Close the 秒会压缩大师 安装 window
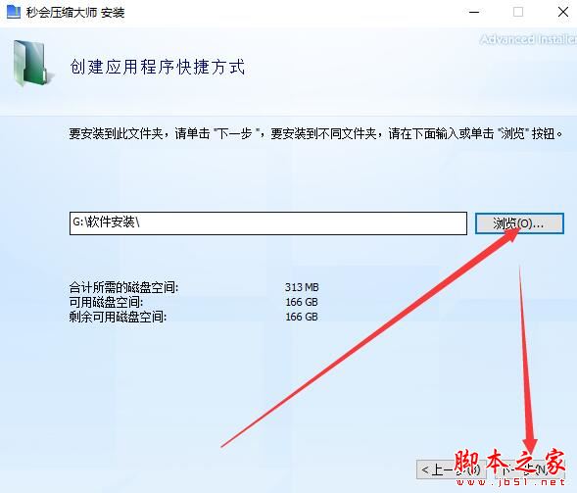Viewport: 577px width, 493px height. point(563,12)
